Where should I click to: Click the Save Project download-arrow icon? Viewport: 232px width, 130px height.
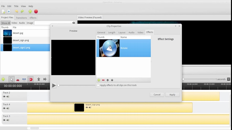click(x=9, y=11)
